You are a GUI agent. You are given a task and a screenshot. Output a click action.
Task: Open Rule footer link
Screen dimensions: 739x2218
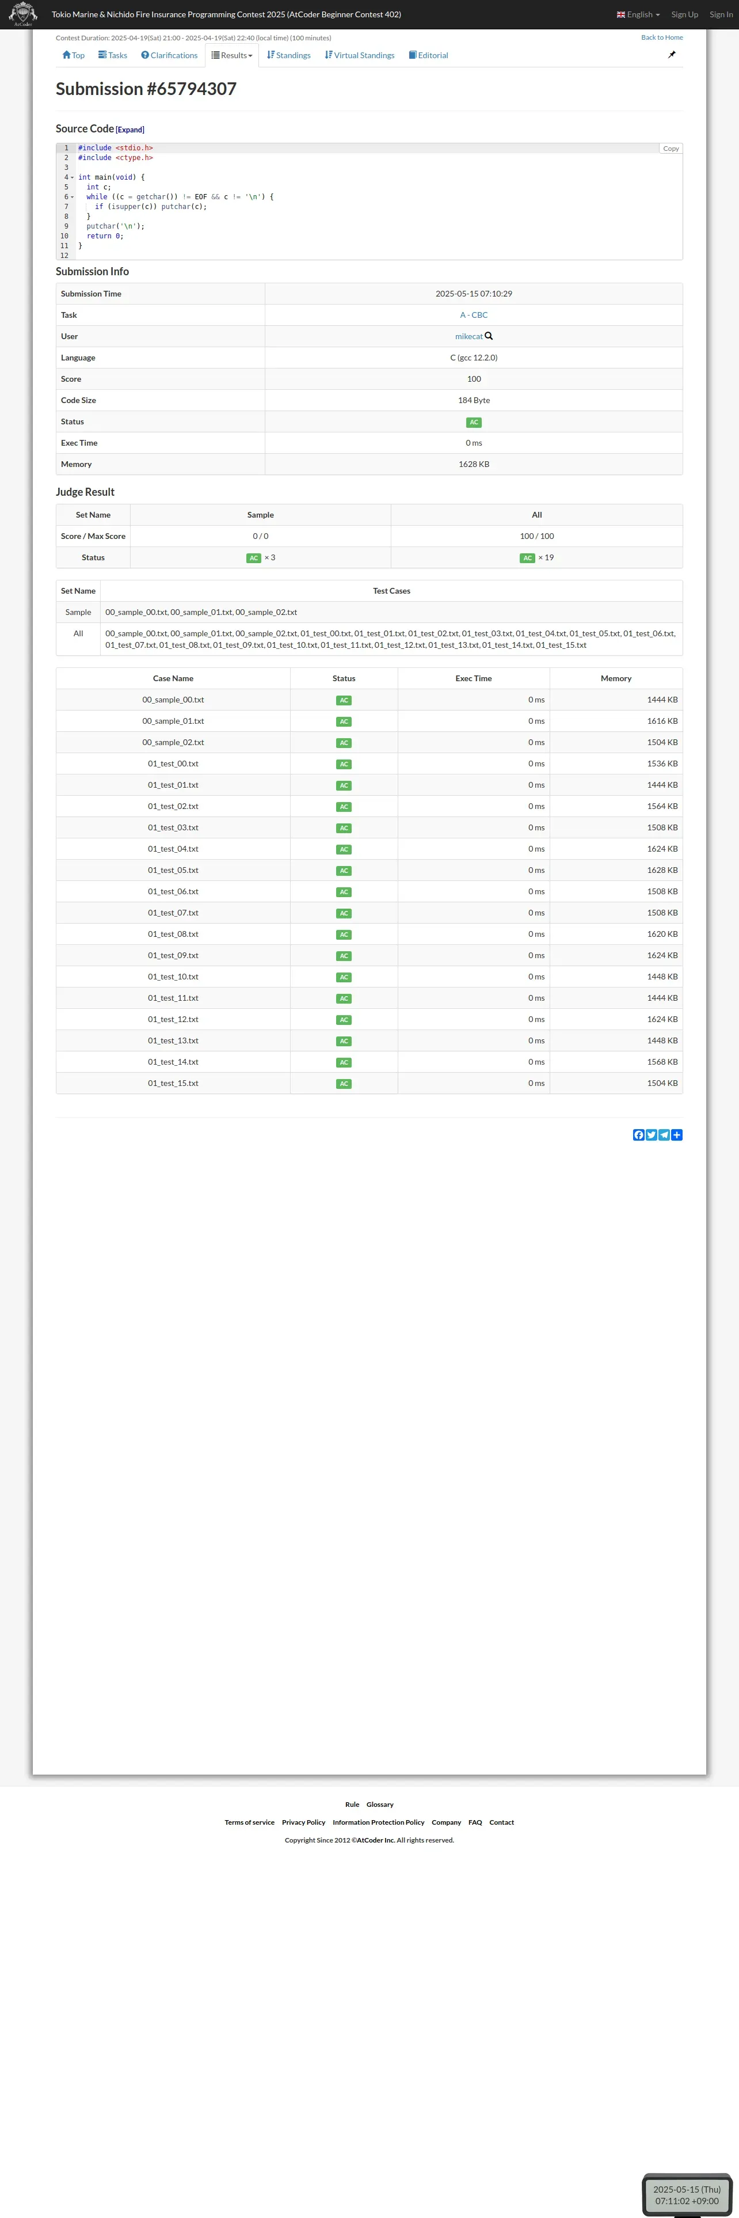pyautogui.click(x=352, y=1804)
